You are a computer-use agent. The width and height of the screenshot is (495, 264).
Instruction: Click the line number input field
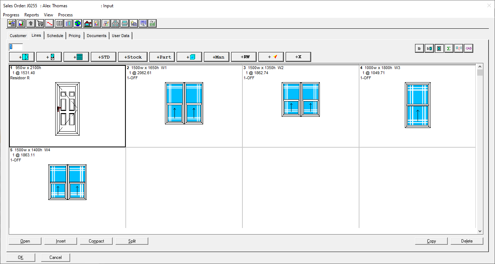[16, 47]
